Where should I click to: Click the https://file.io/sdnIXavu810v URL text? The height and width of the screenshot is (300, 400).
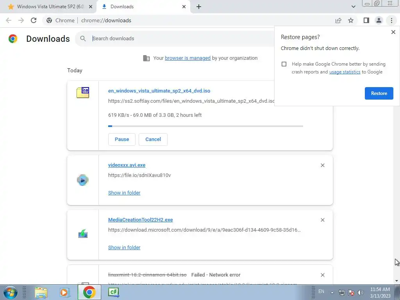click(139, 175)
